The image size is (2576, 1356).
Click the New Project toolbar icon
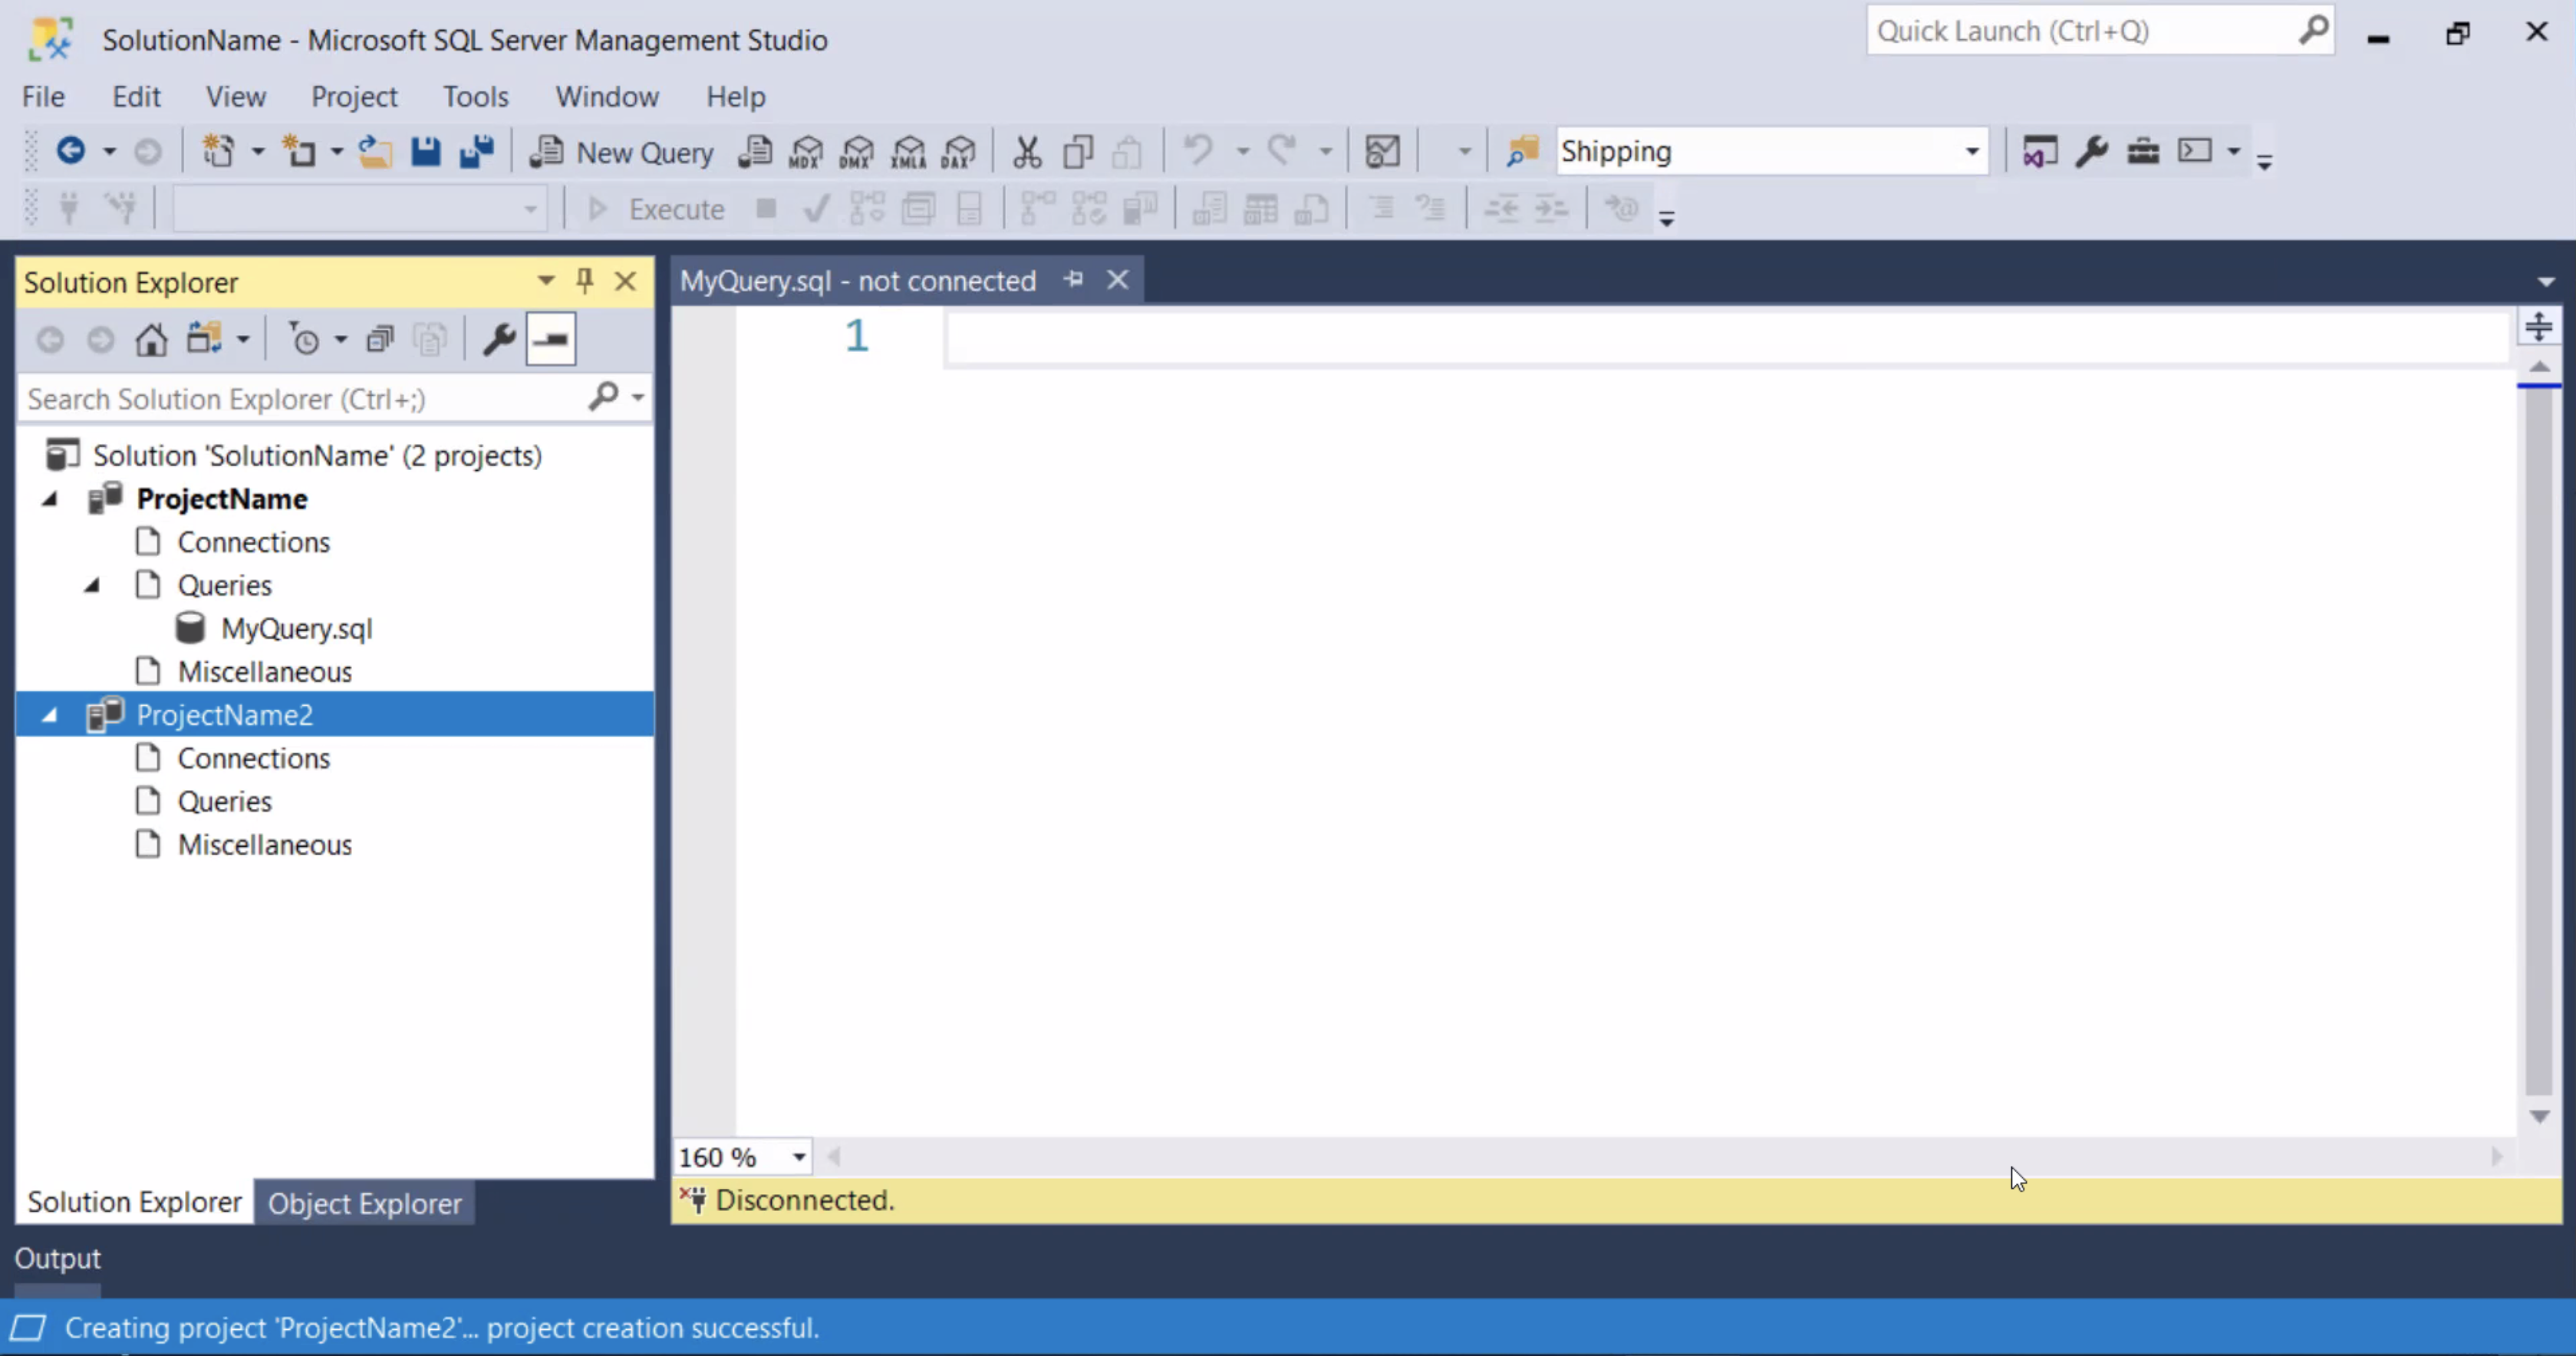tap(219, 151)
